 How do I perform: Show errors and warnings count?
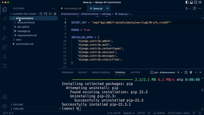8,113
